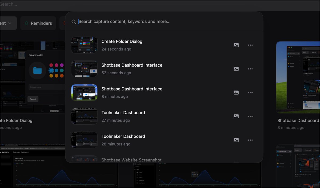Click the Reminders button in the background toolbar
Screen dimensions: 320x188
point(38,23)
